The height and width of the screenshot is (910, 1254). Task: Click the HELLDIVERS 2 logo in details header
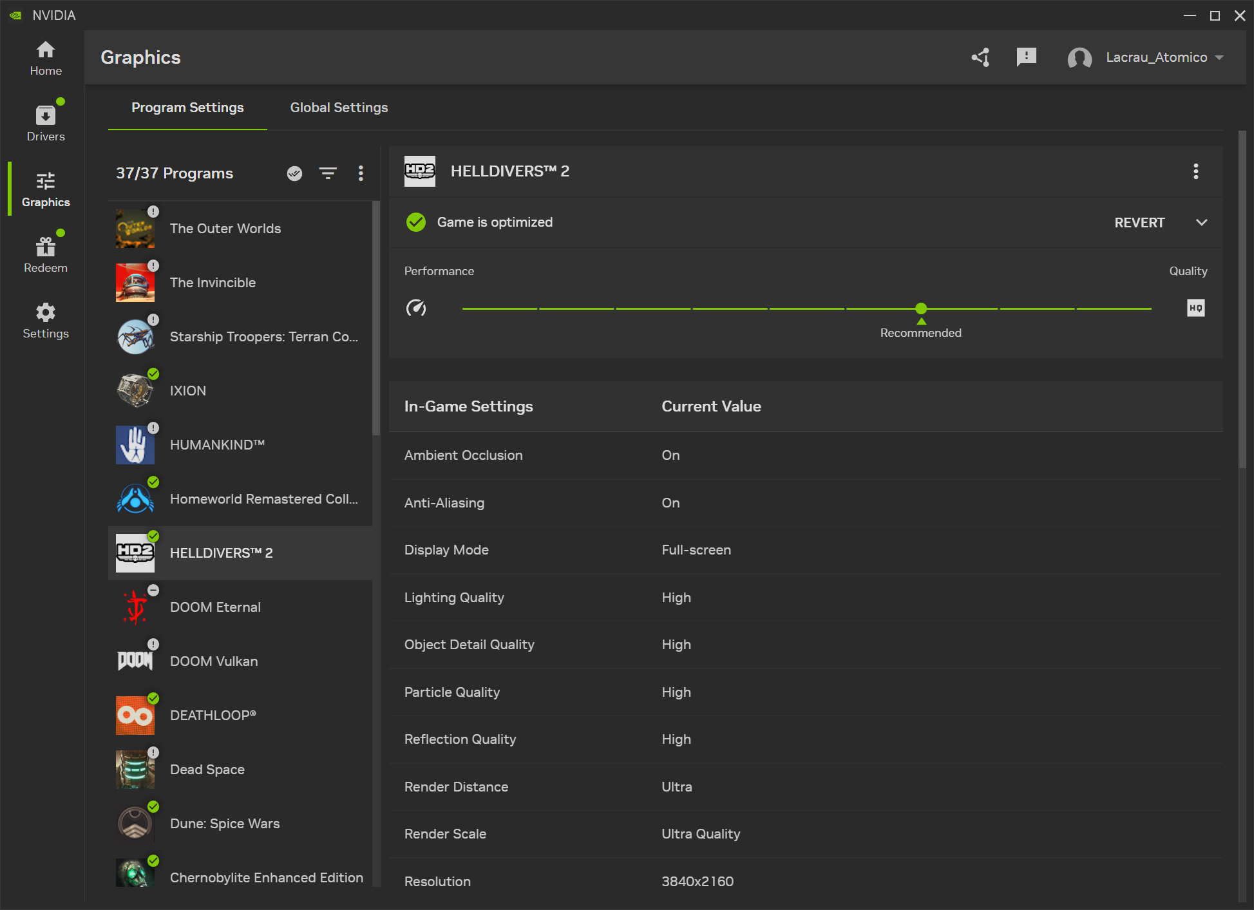[420, 171]
